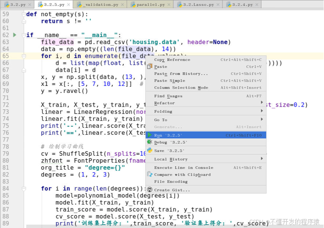Collapse the for loop fold at line 65
This screenshot has height=228, width=324.
(x=24, y=56)
